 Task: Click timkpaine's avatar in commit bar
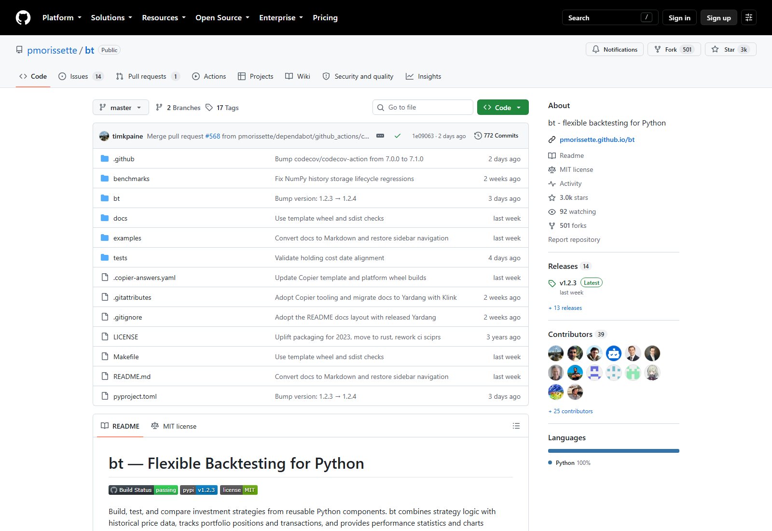104,136
